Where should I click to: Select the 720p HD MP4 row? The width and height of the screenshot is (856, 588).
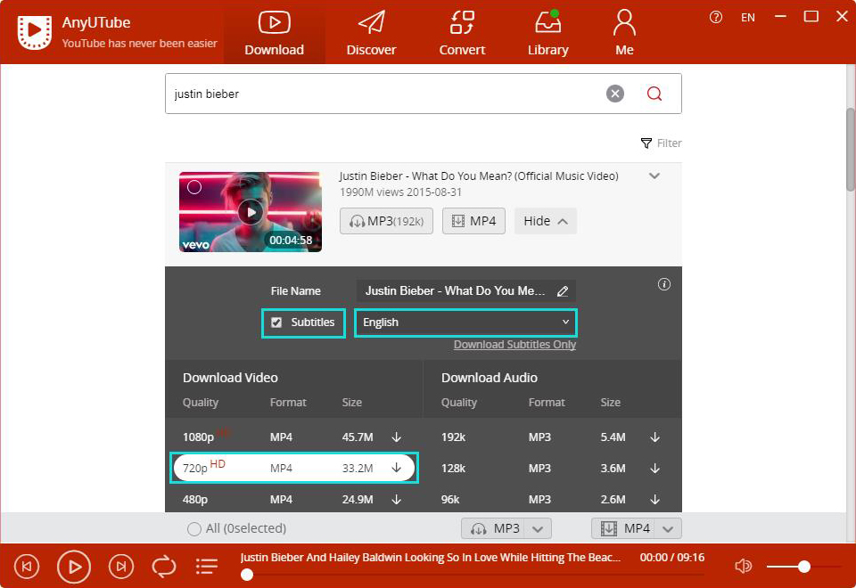[294, 468]
